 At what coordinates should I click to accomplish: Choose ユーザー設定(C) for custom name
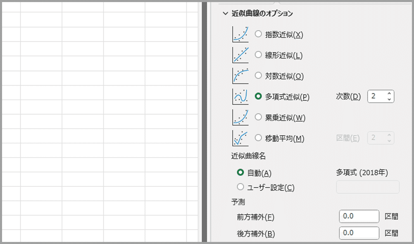pyautogui.click(x=240, y=187)
